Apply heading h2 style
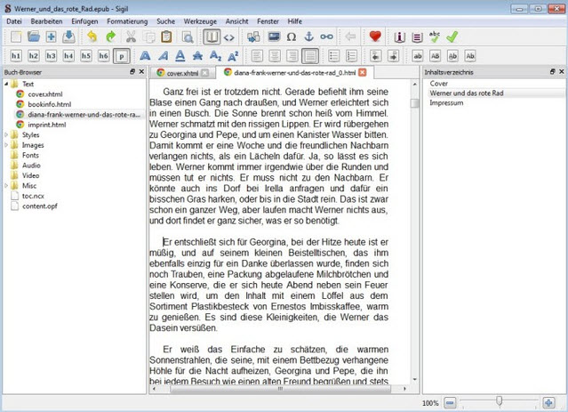The height and width of the screenshot is (412, 568). click(x=33, y=56)
